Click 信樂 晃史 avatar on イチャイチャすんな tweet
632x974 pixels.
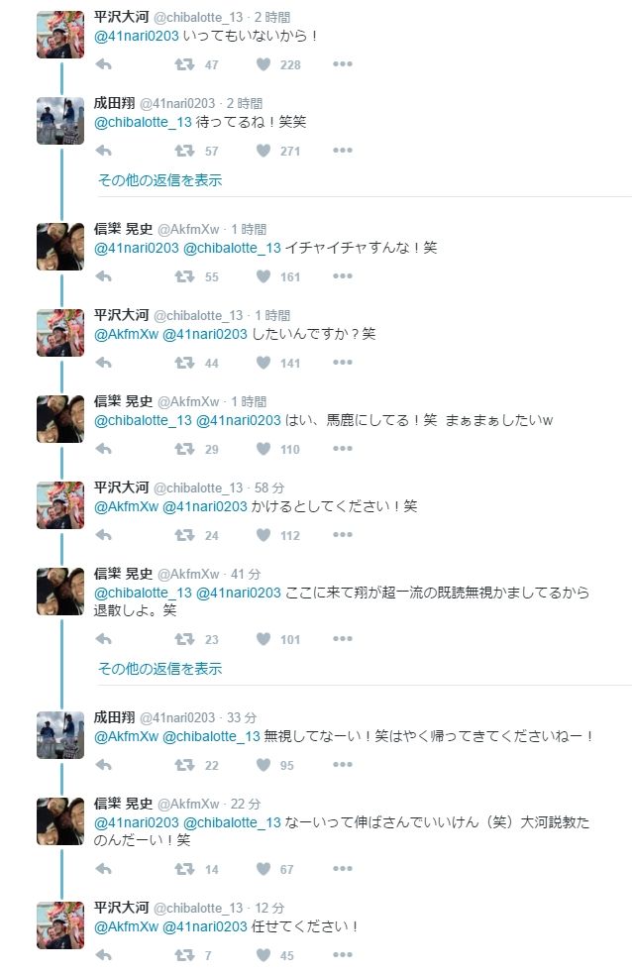coord(60,247)
